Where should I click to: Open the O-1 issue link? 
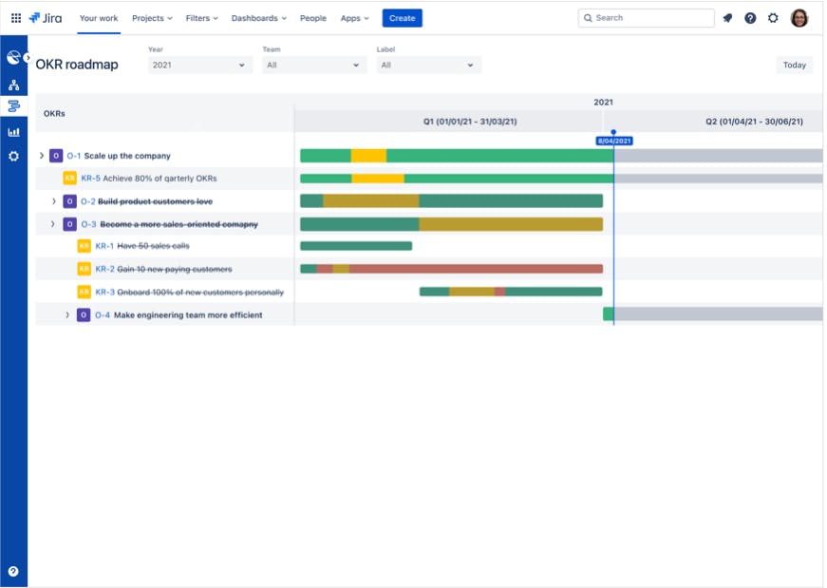click(74, 156)
